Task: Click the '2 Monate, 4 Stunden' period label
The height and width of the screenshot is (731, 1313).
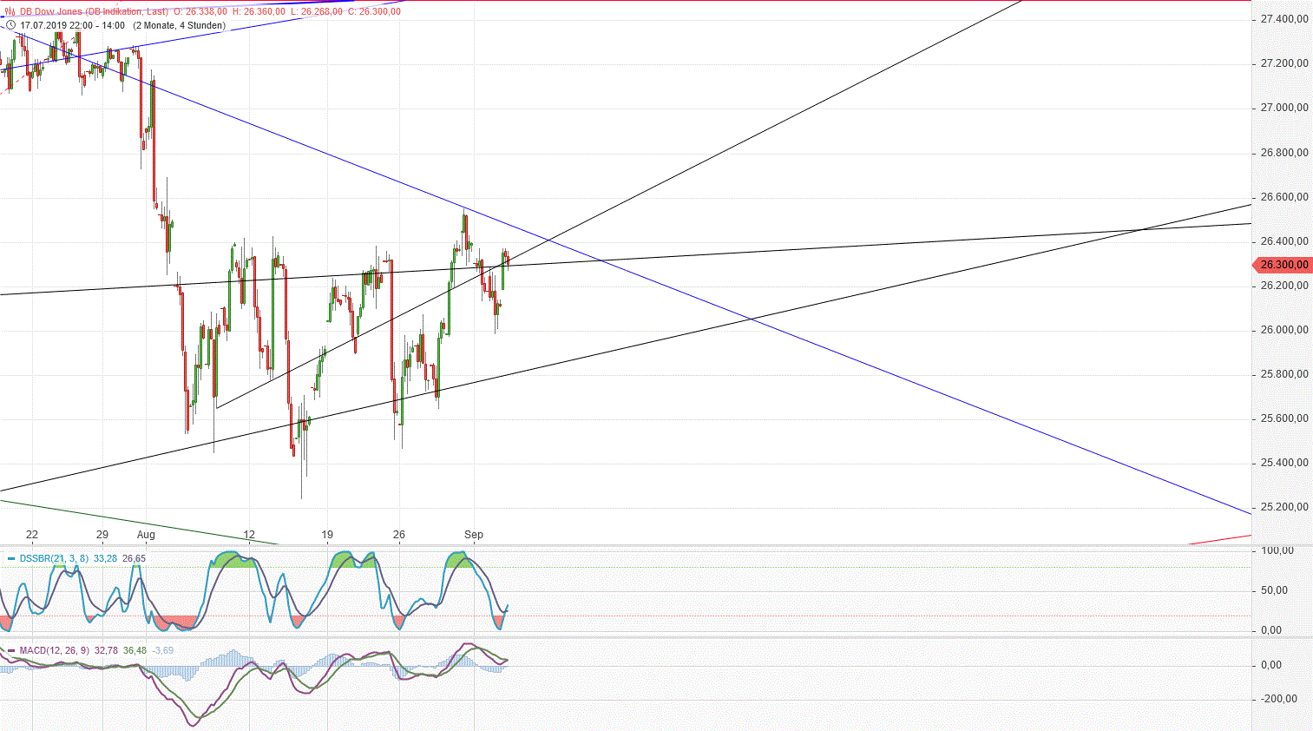Action: coord(179,25)
